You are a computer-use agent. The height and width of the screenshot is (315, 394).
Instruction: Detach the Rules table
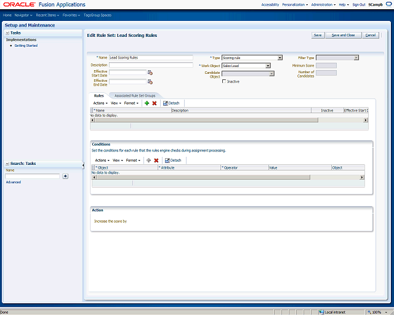point(171,103)
